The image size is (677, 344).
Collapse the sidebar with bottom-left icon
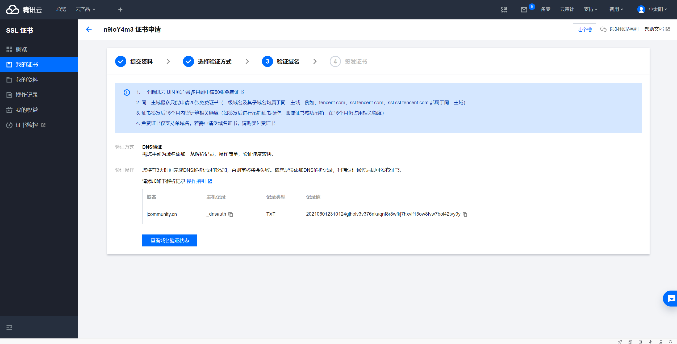pos(9,327)
